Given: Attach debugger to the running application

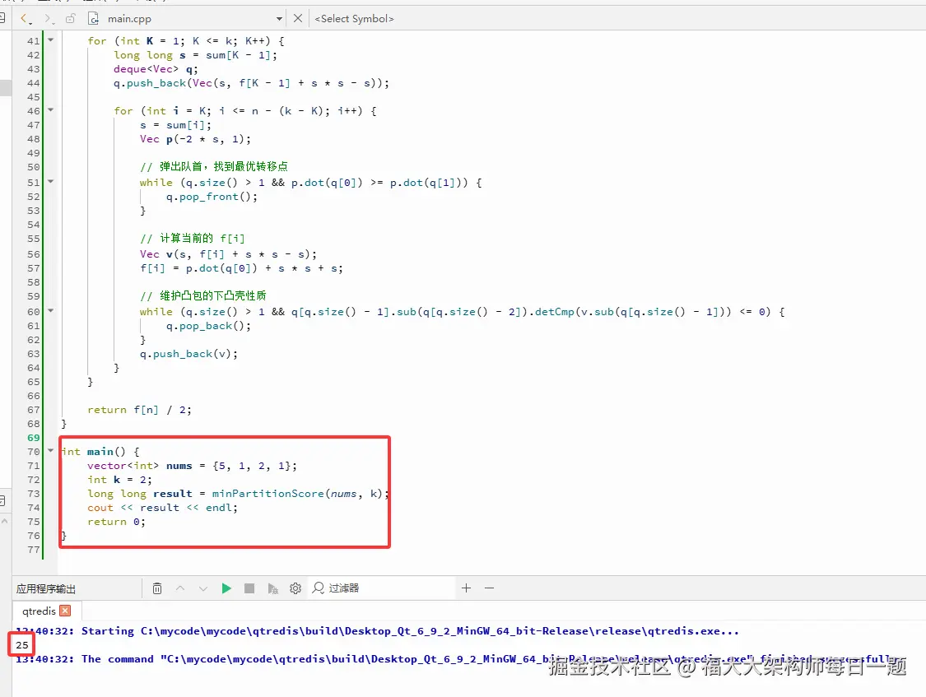Looking at the screenshot, I should 272,588.
